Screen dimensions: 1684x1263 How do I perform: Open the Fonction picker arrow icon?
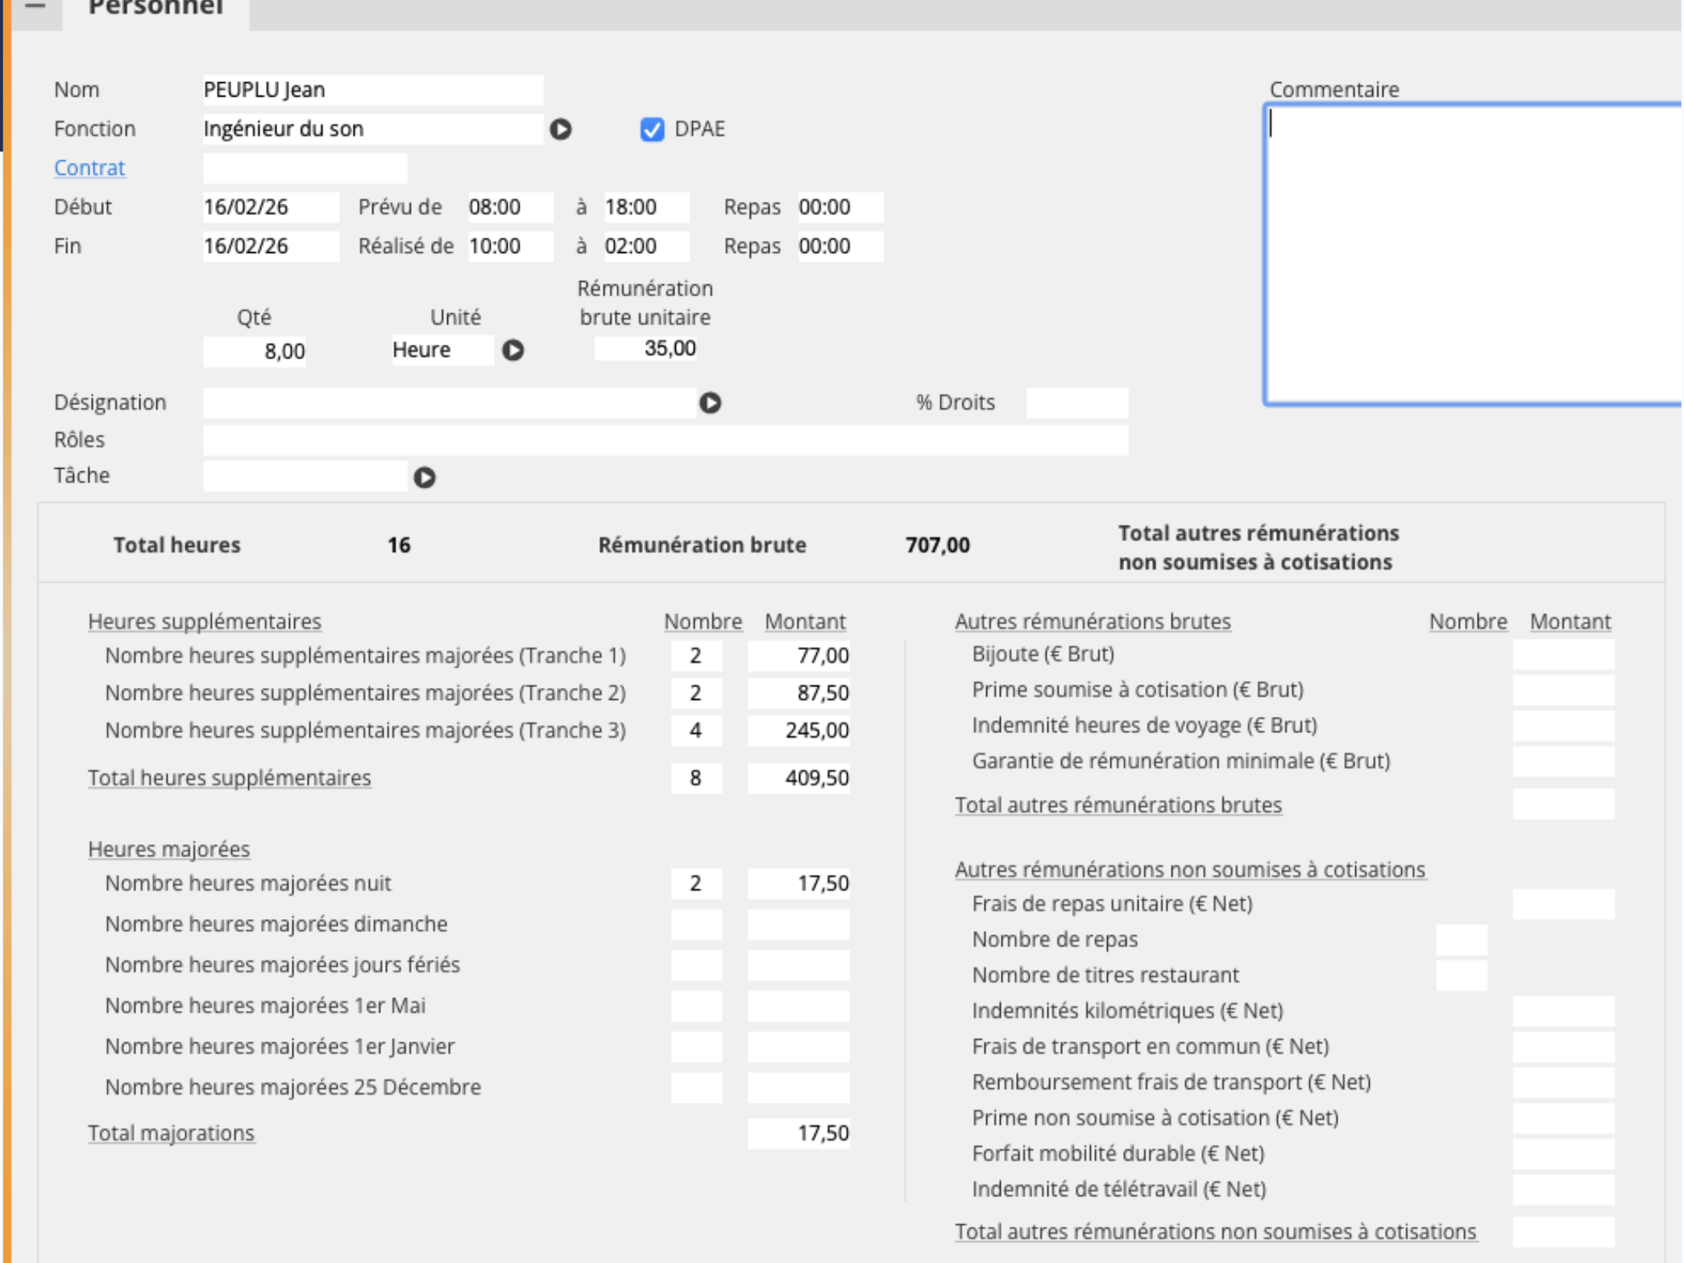(561, 129)
